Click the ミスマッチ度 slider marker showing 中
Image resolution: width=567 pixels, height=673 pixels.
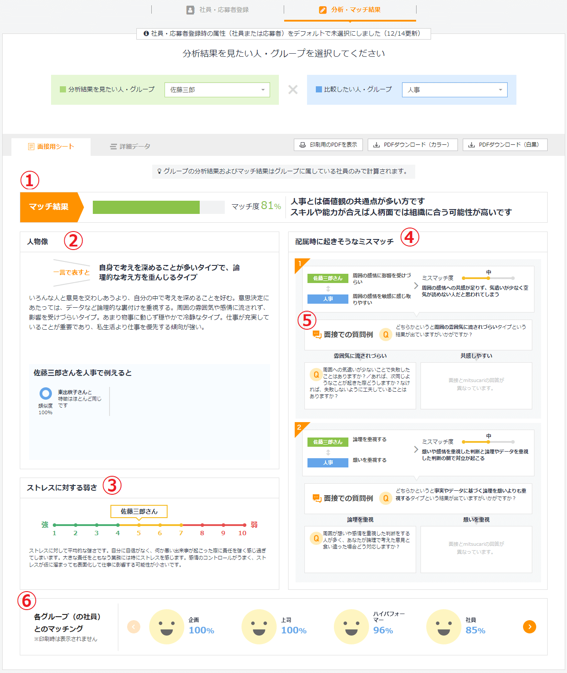coord(487,278)
